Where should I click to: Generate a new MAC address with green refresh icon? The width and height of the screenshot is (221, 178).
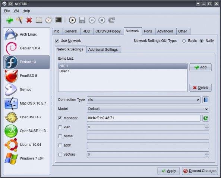click(x=206, y=118)
